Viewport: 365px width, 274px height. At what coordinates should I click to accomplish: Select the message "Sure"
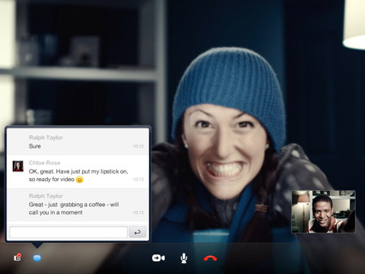click(x=35, y=146)
